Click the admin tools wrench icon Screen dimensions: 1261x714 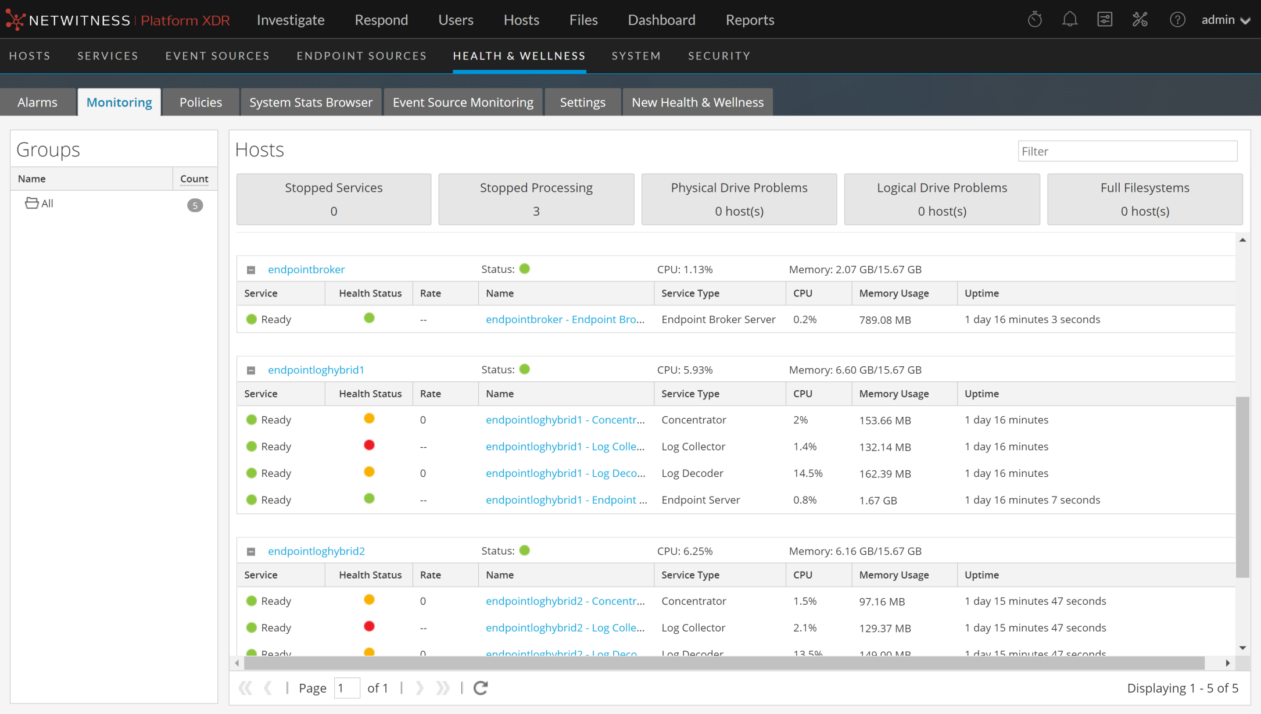[x=1140, y=20]
